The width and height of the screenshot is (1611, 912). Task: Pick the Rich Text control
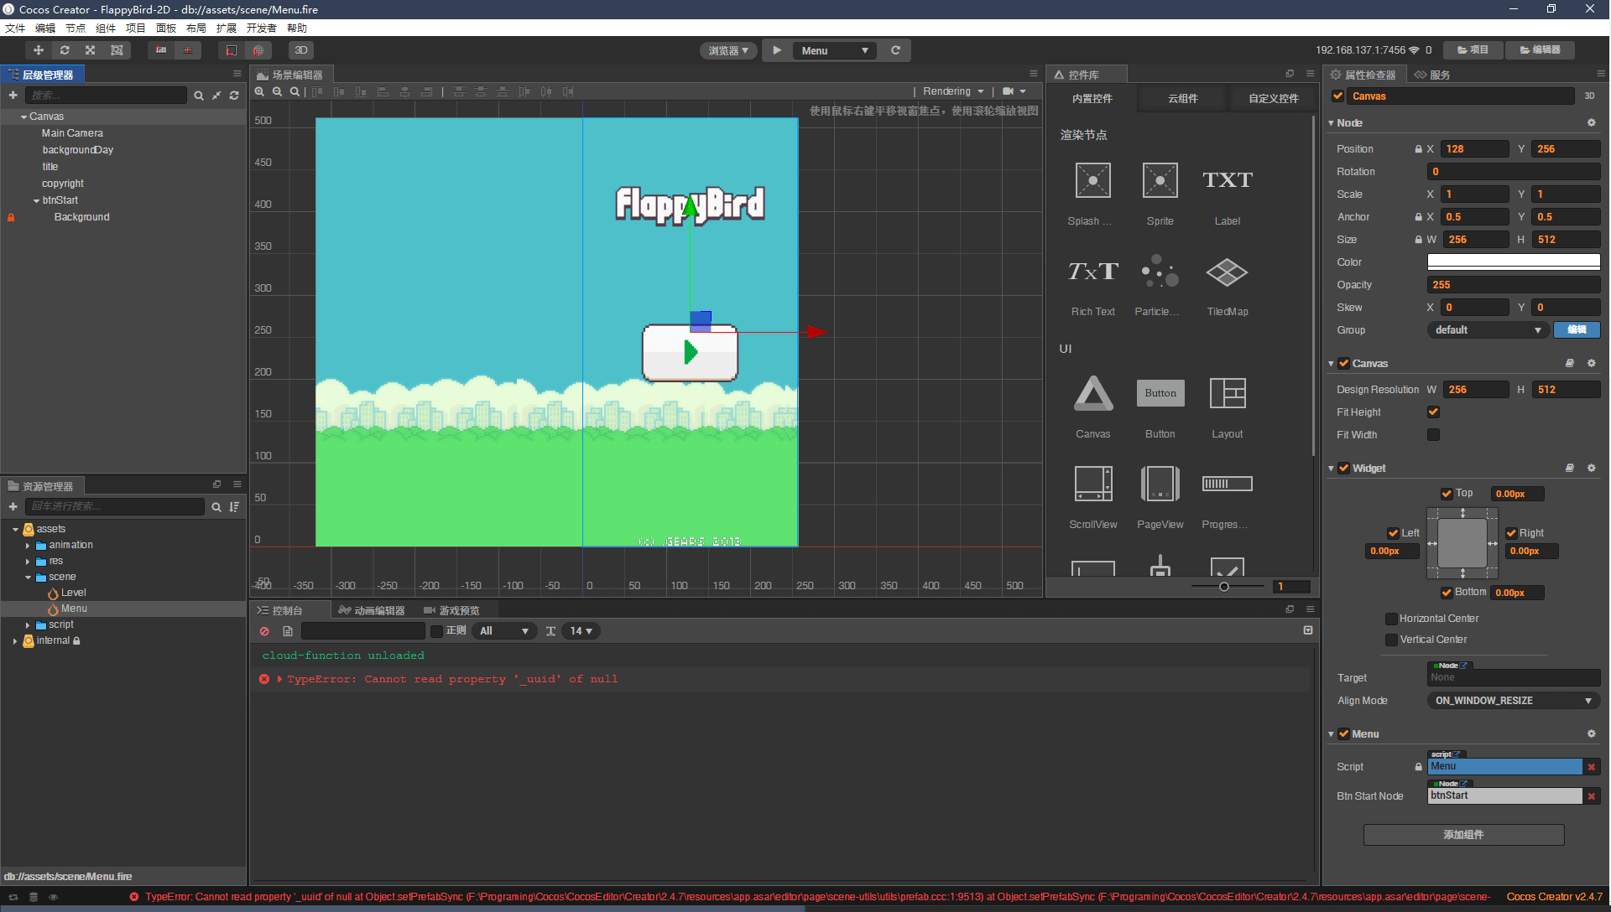(x=1092, y=285)
